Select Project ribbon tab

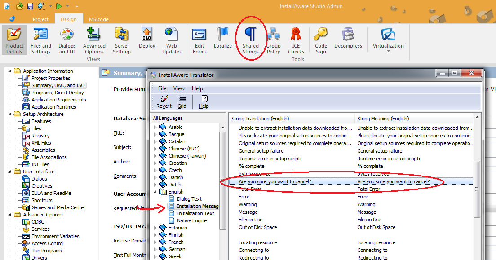(x=40, y=19)
